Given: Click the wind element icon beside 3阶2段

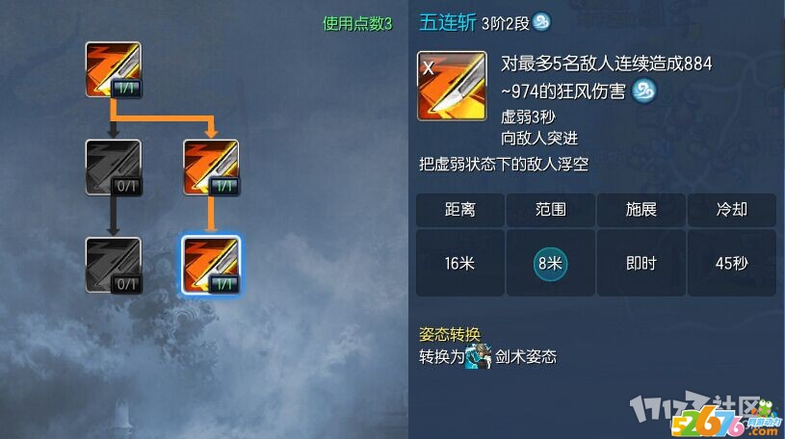Looking at the screenshot, I should [541, 22].
